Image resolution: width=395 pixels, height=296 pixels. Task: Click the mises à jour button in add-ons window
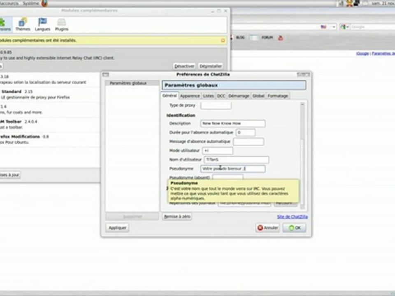(9, 175)
